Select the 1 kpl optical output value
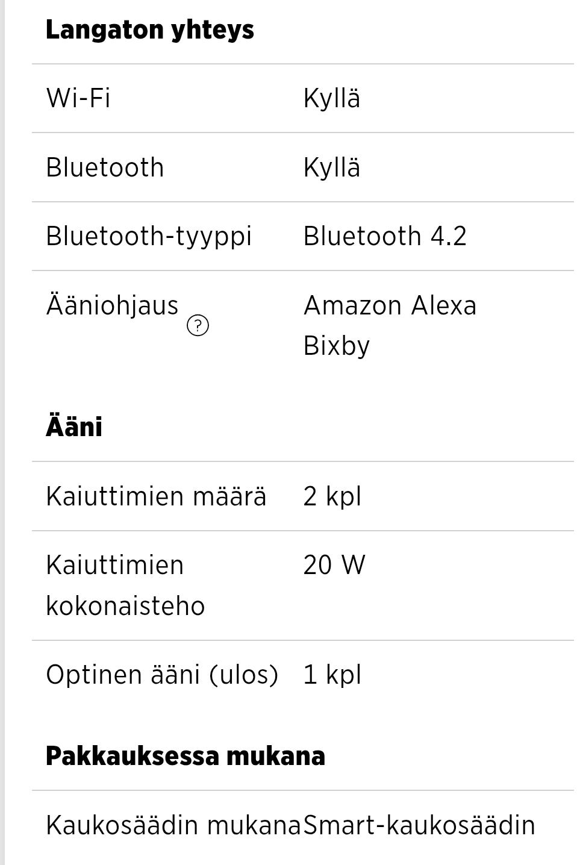 (332, 675)
